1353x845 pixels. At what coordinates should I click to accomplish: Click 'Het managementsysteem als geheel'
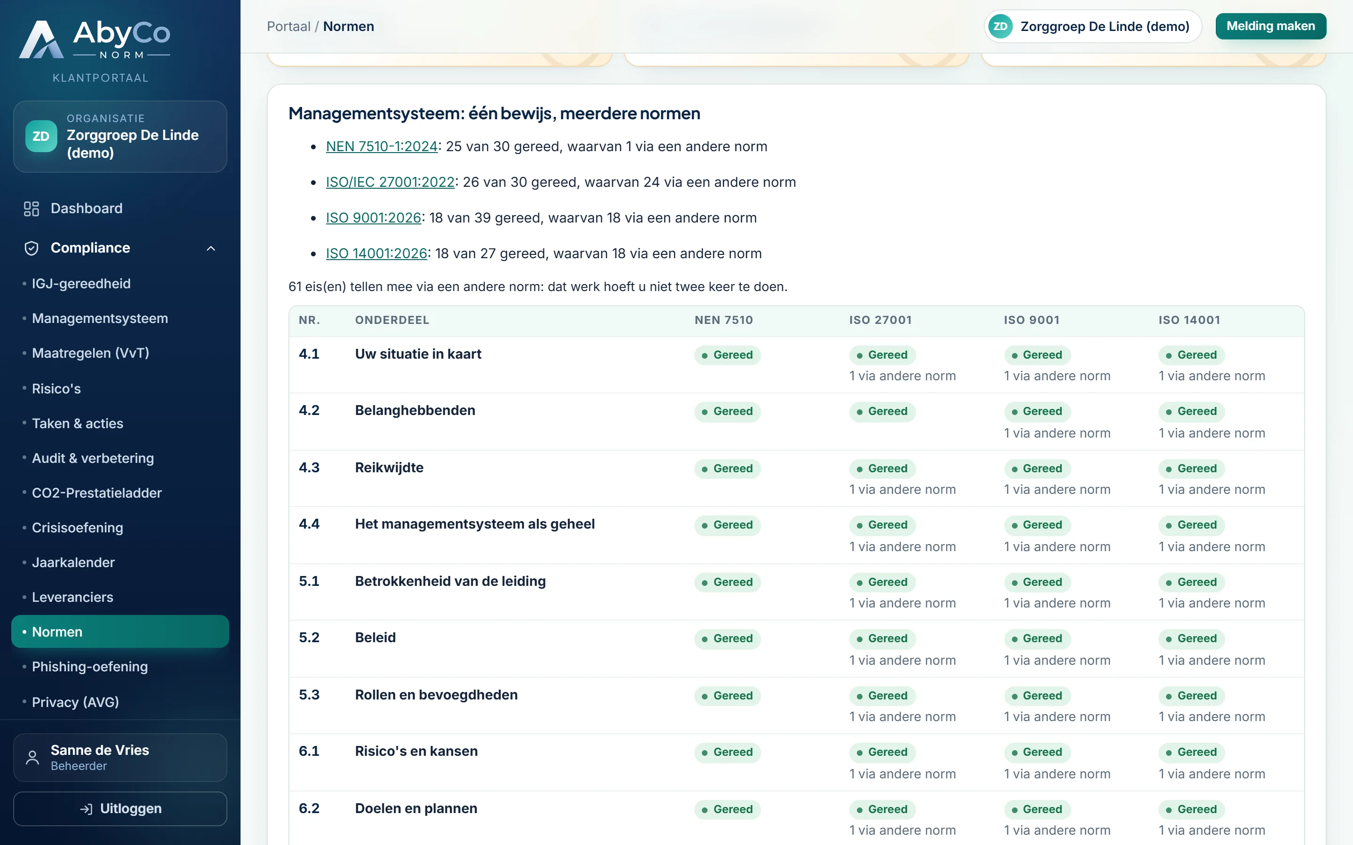pyautogui.click(x=474, y=524)
